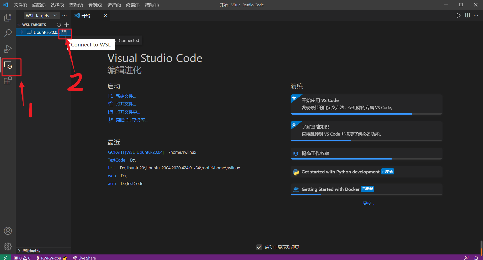
Task: Open remote window indicator in status bar
Action: (x=5, y=257)
